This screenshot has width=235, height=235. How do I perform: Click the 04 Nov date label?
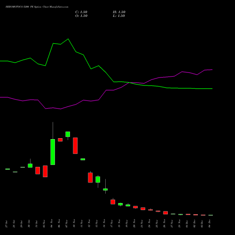point(52,223)
